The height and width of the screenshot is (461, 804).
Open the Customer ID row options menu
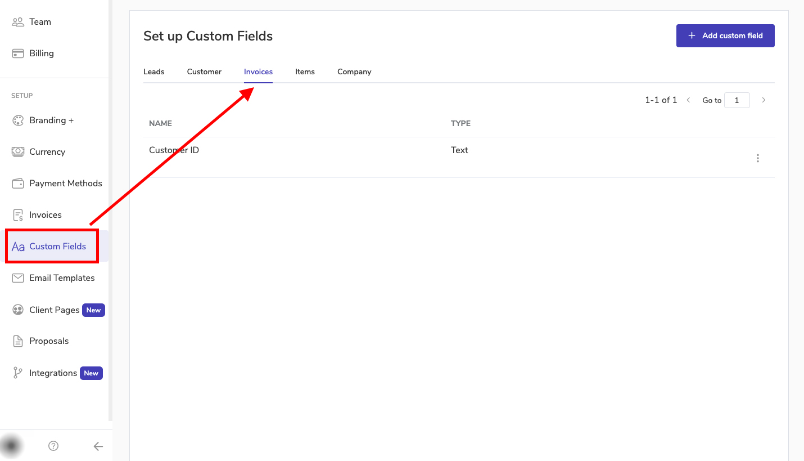coord(757,158)
